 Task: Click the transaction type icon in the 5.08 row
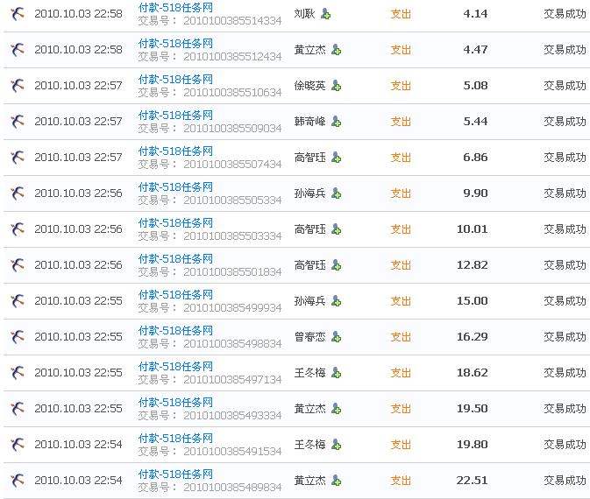pyautogui.click(x=17, y=86)
